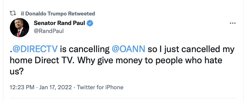
Task: Click the 12:23 PM tweet time
Action: tap(22, 87)
